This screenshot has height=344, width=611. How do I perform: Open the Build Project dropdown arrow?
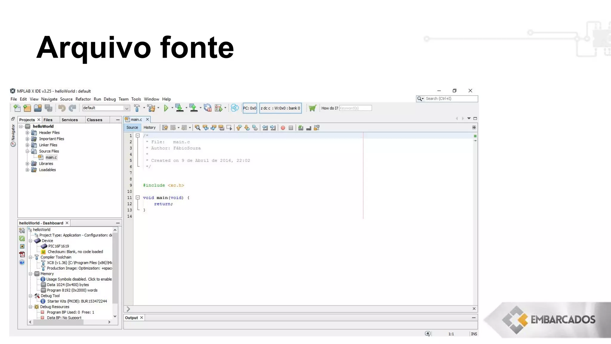pyautogui.click(x=144, y=108)
